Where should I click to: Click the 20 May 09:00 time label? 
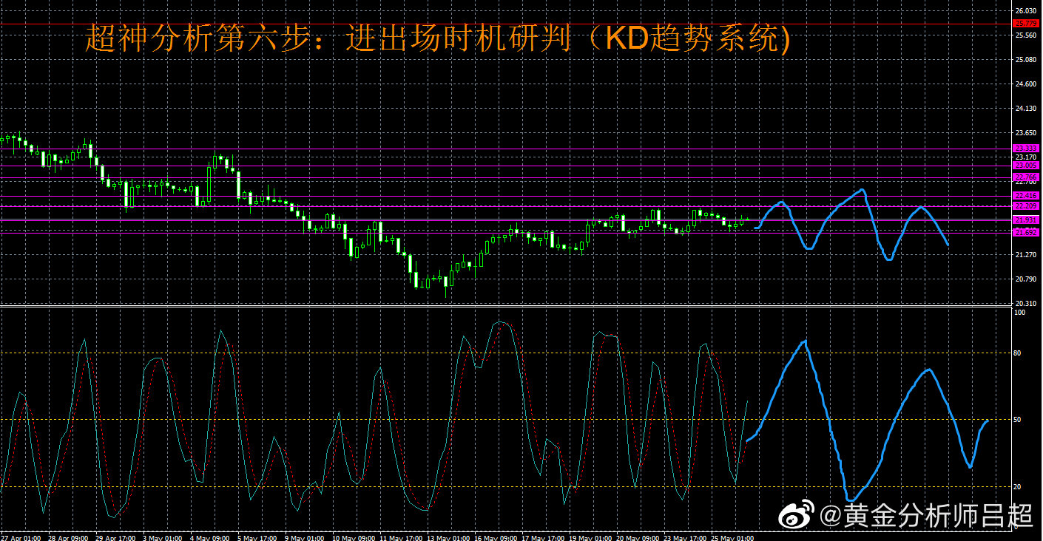[x=637, y=537]
